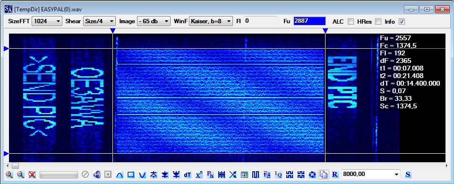Image resolution: width=454 pixels, height=184 pixels.
Task: Play audio with the speaker icon
Action: pos(97,175)
